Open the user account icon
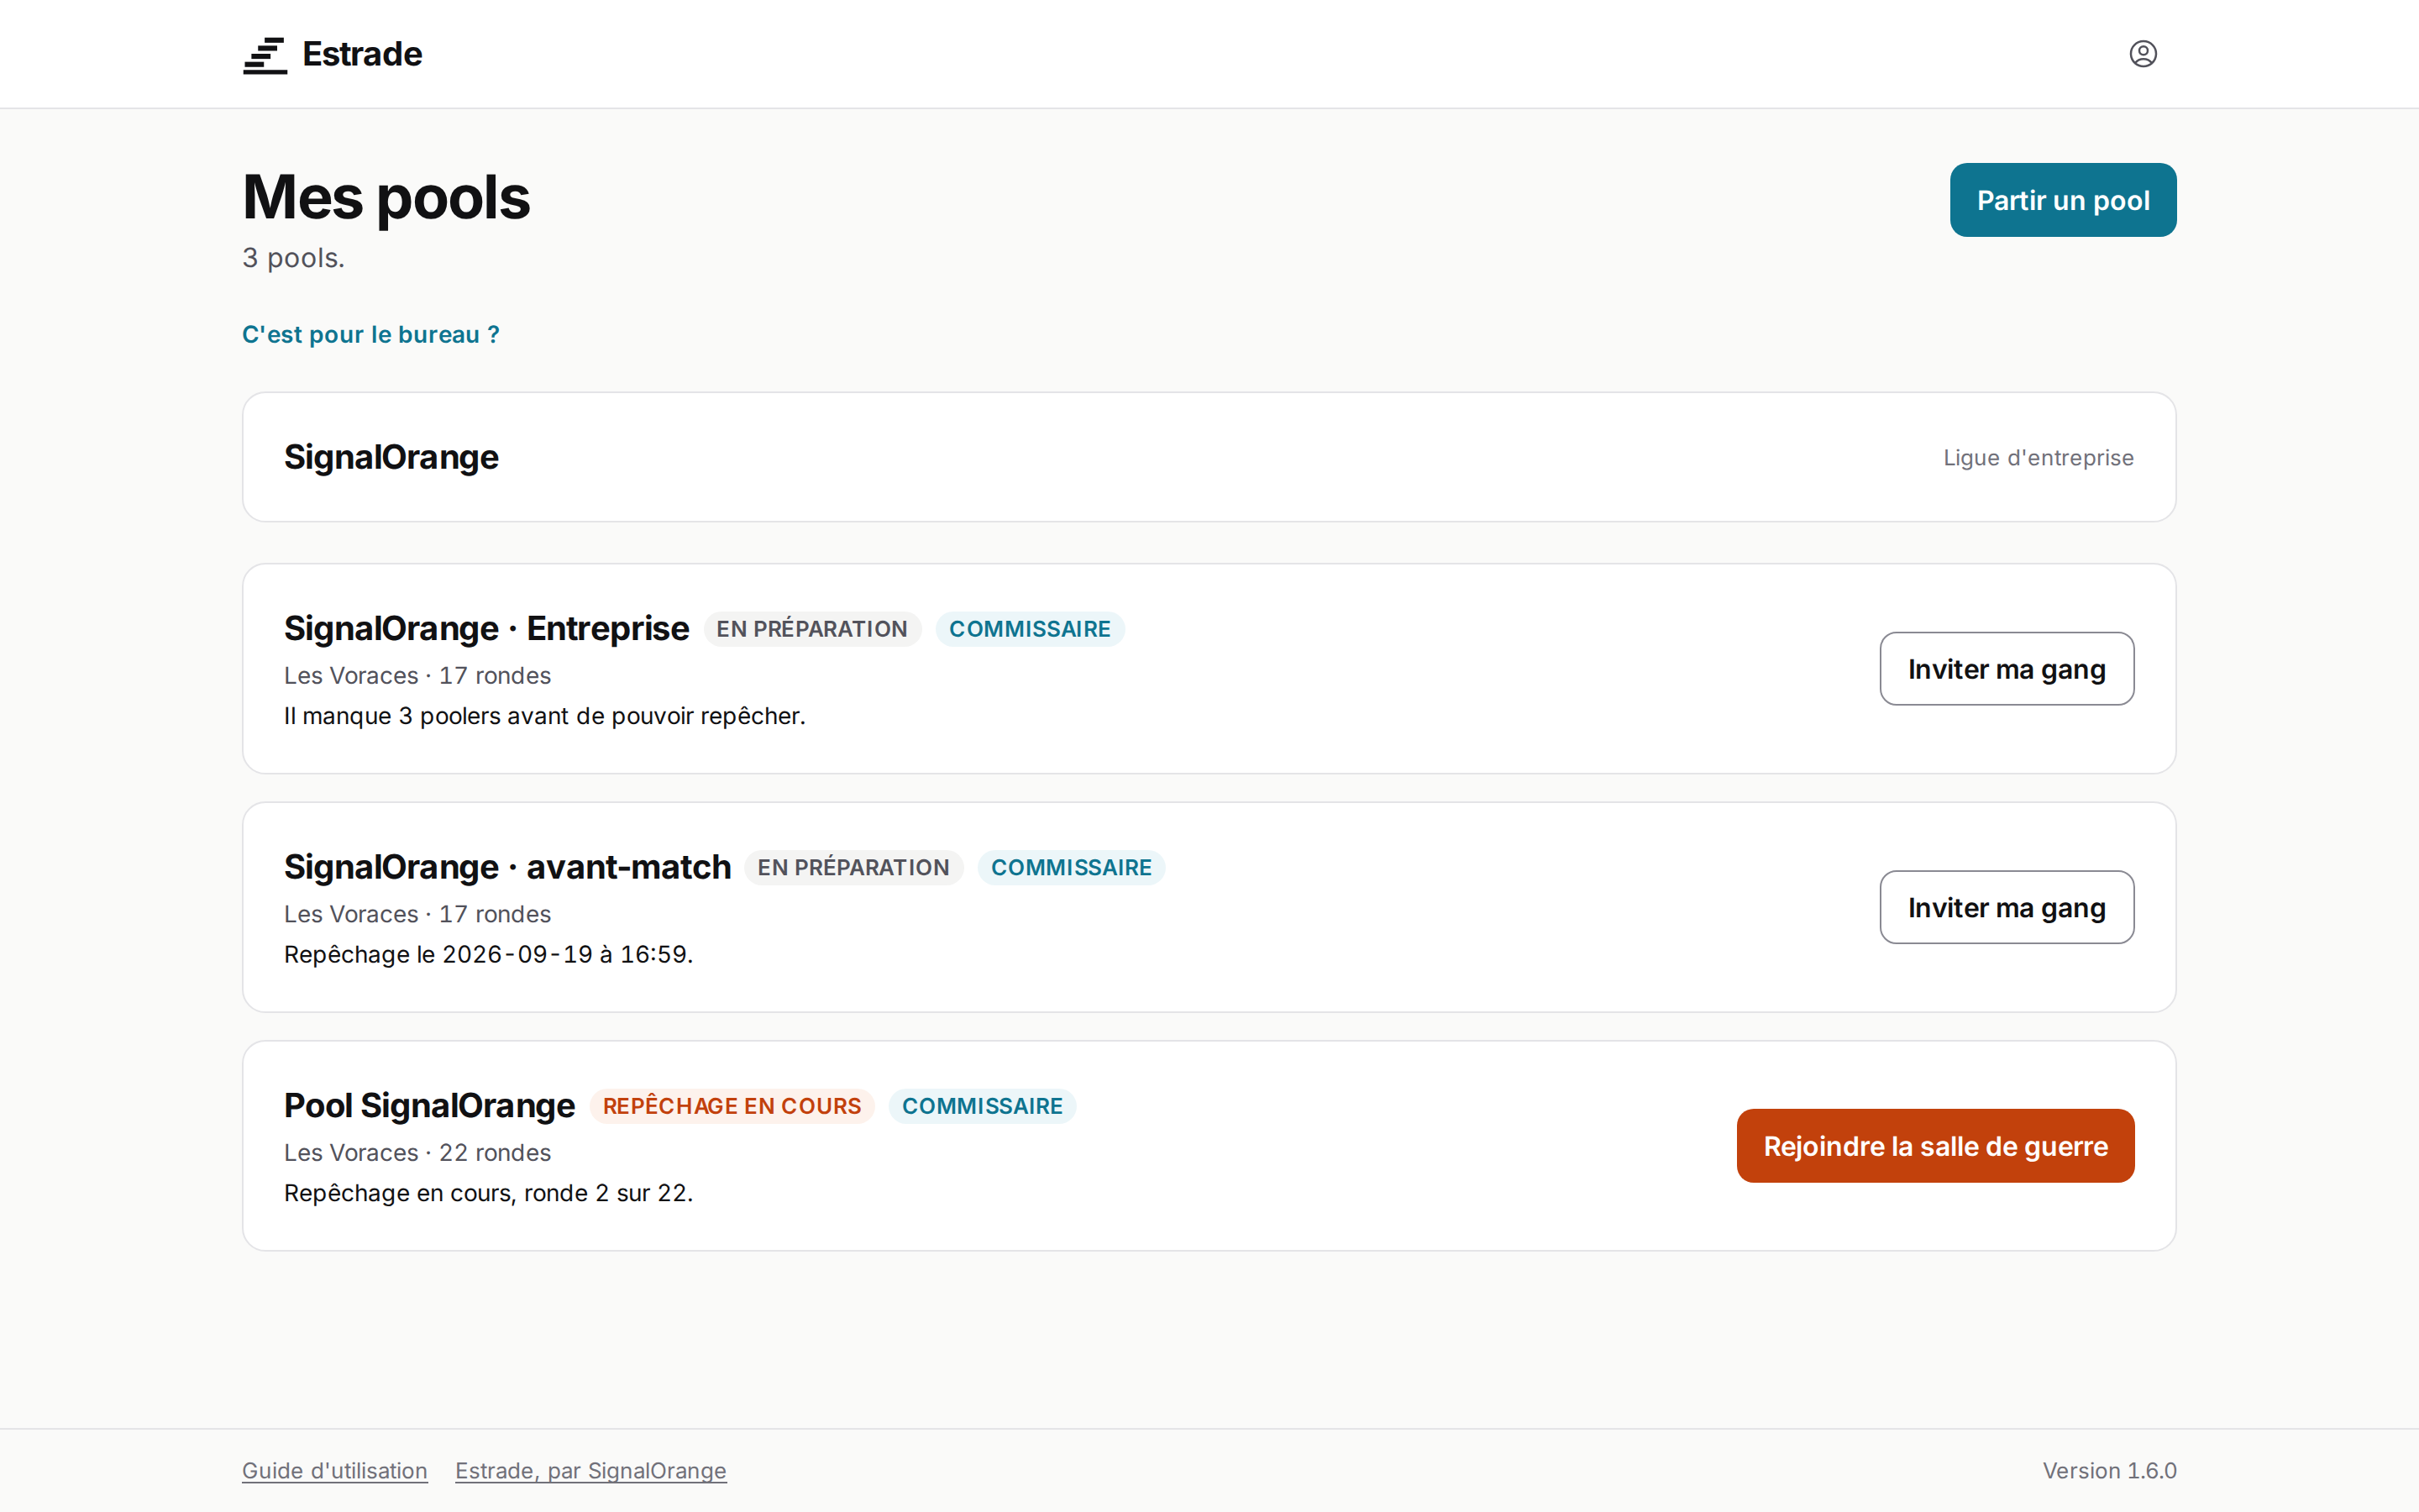 2142,54
